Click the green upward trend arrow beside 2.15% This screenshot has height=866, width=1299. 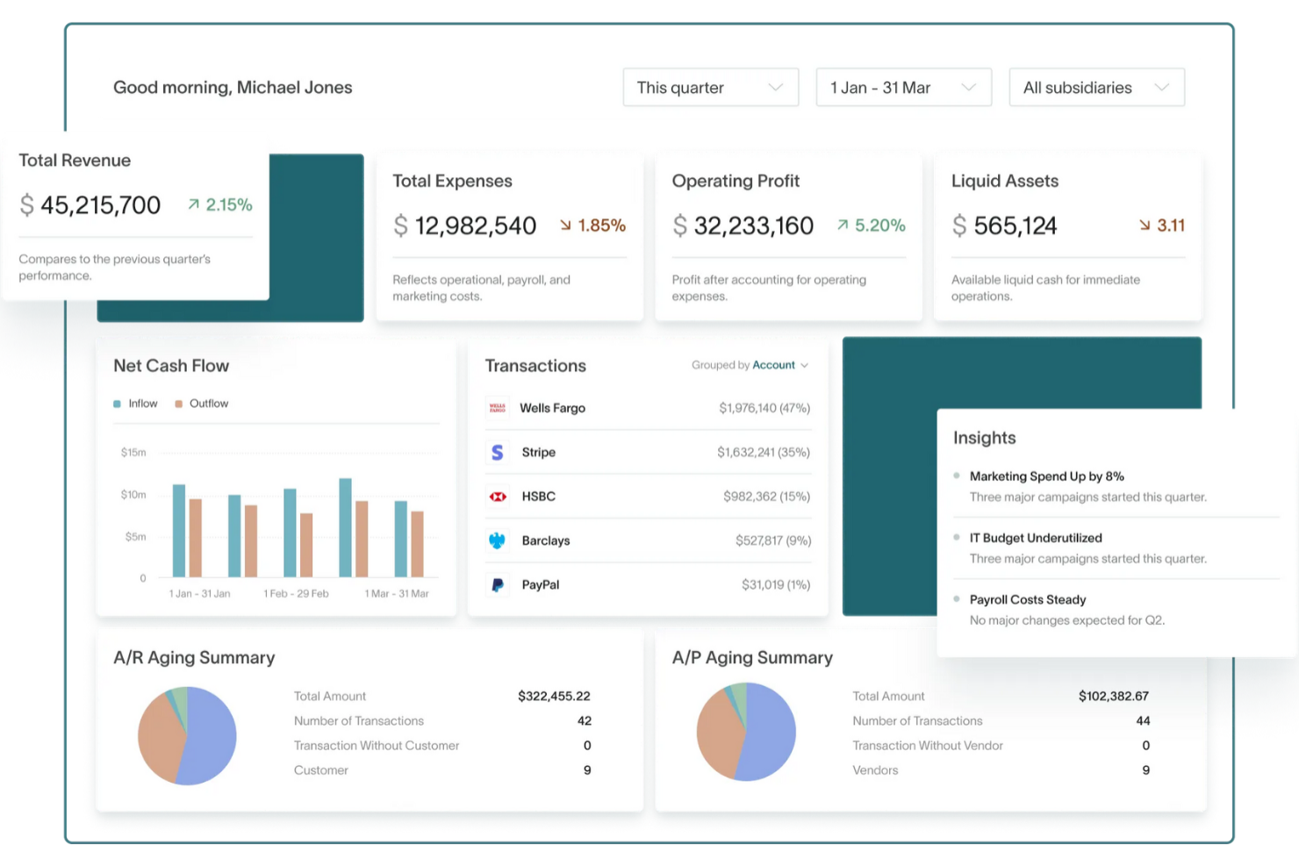(192, 204)
